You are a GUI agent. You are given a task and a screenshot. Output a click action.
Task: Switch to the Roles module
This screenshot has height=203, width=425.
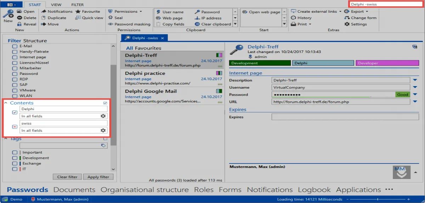click(204, 190)
